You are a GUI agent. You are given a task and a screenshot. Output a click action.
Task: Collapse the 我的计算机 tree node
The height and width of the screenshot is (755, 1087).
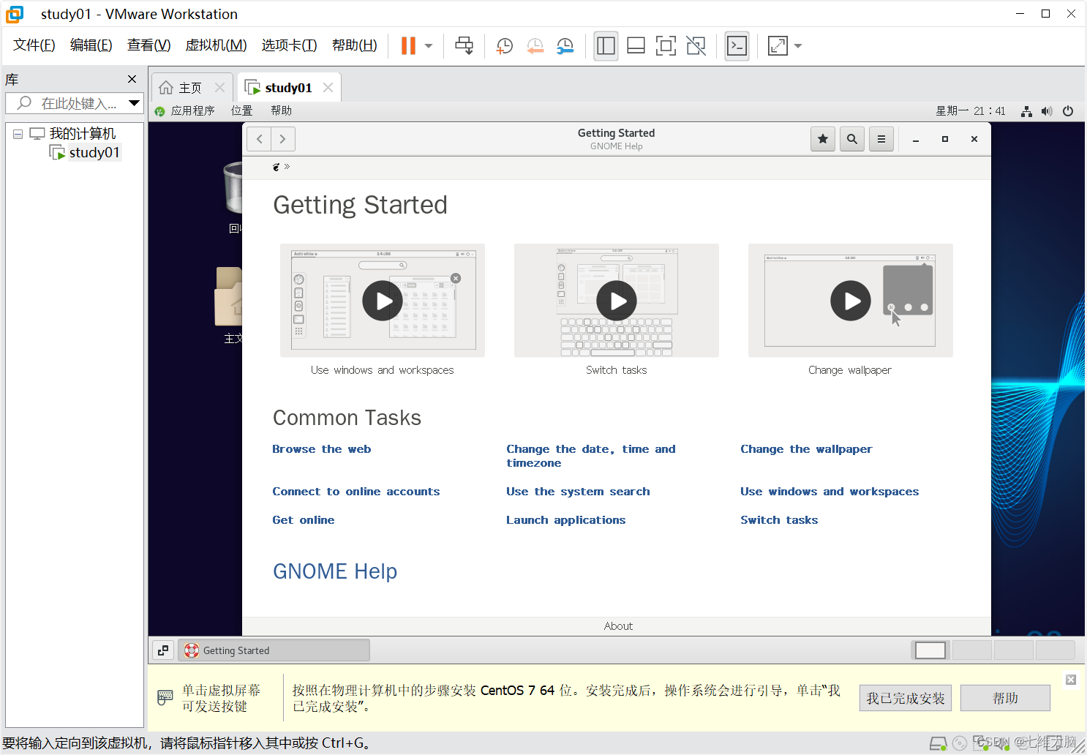point(18,134)
